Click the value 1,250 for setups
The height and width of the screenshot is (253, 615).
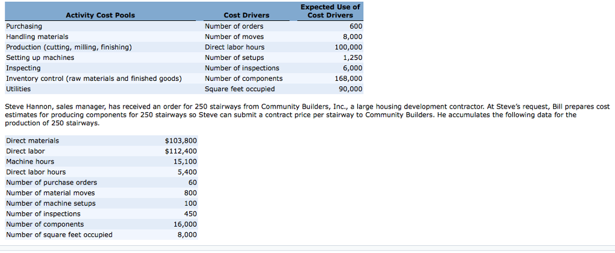[353, 58]
